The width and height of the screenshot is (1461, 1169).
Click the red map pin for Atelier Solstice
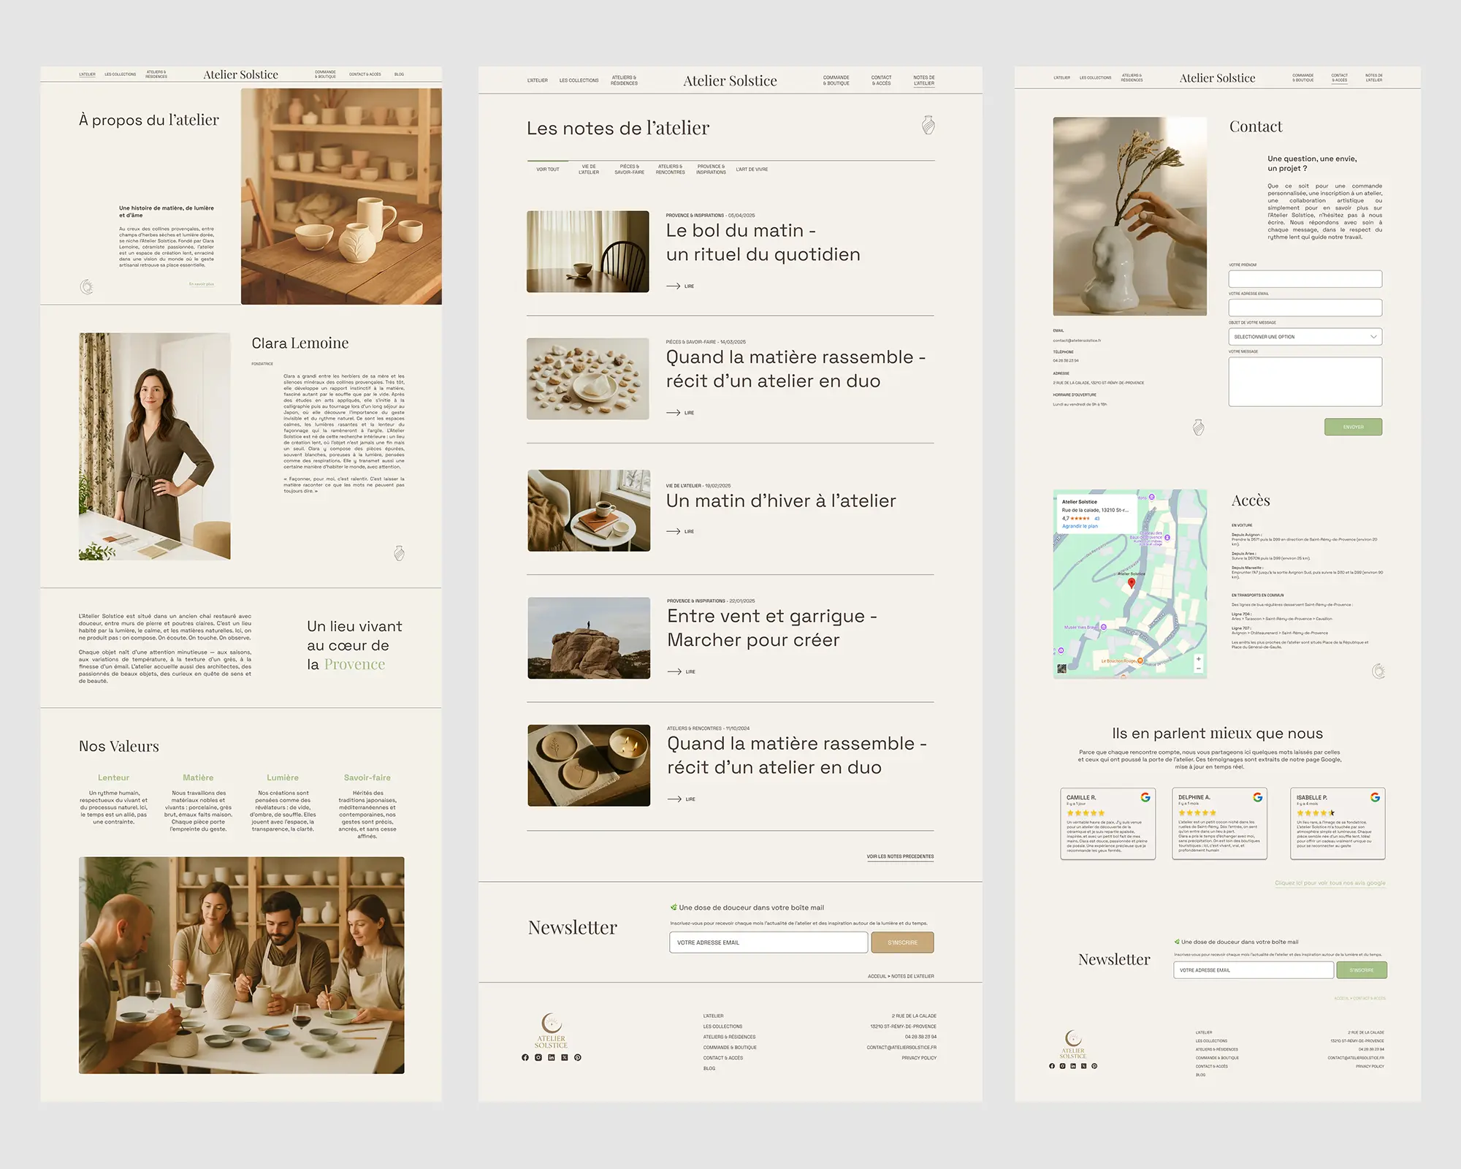tap(1132, 583)
